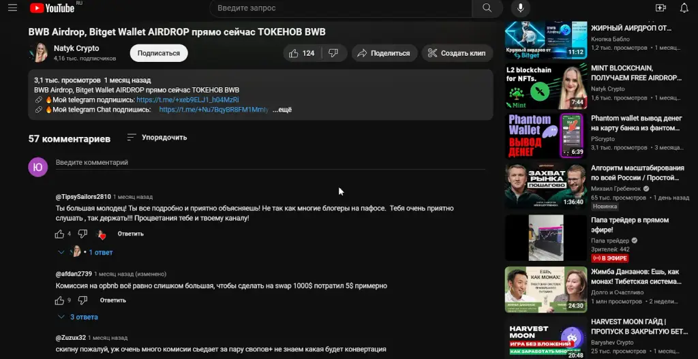Dislike the video
The height and width of the screenshot is (359, 698).
point(333,53)
